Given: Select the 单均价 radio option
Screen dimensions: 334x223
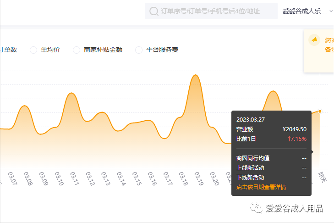Looking at the screenshot, I should tap(33, 50).
